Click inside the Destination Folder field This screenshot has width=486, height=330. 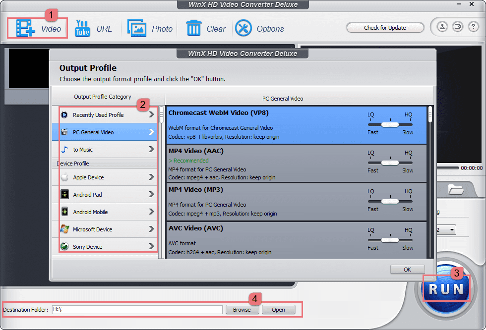pos(139,309)
